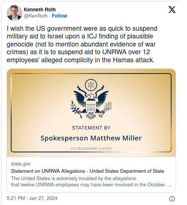Screen dimensions: 187x205
Task: Click the U.S. Department of State footer text
Action: click(x=91, y=149)
